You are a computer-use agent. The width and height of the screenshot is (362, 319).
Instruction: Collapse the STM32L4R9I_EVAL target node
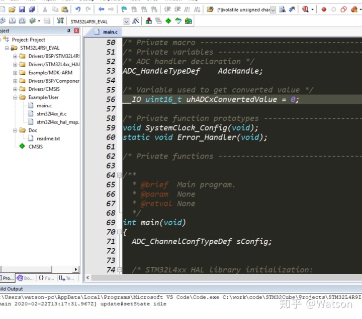pos(7,48)
